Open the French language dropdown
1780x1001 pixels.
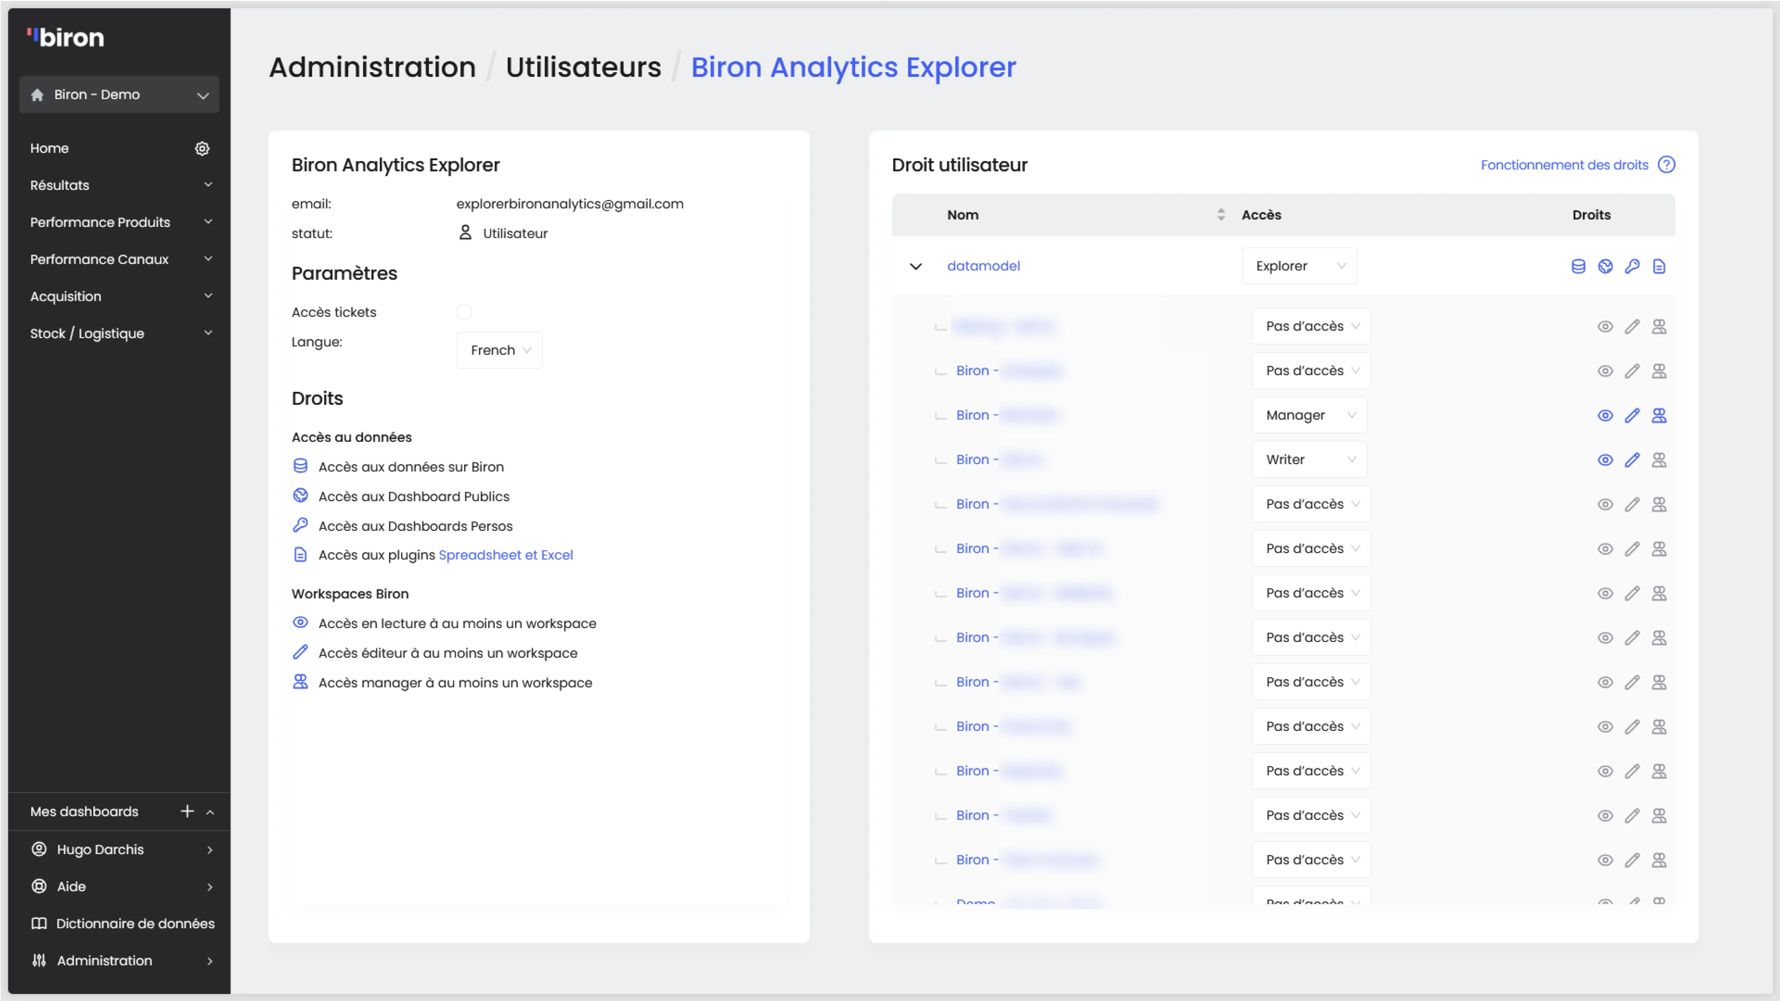click(x=500, y=350)
